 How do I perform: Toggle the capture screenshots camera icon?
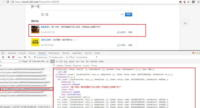pyautogui.click(x=9, y=57)
